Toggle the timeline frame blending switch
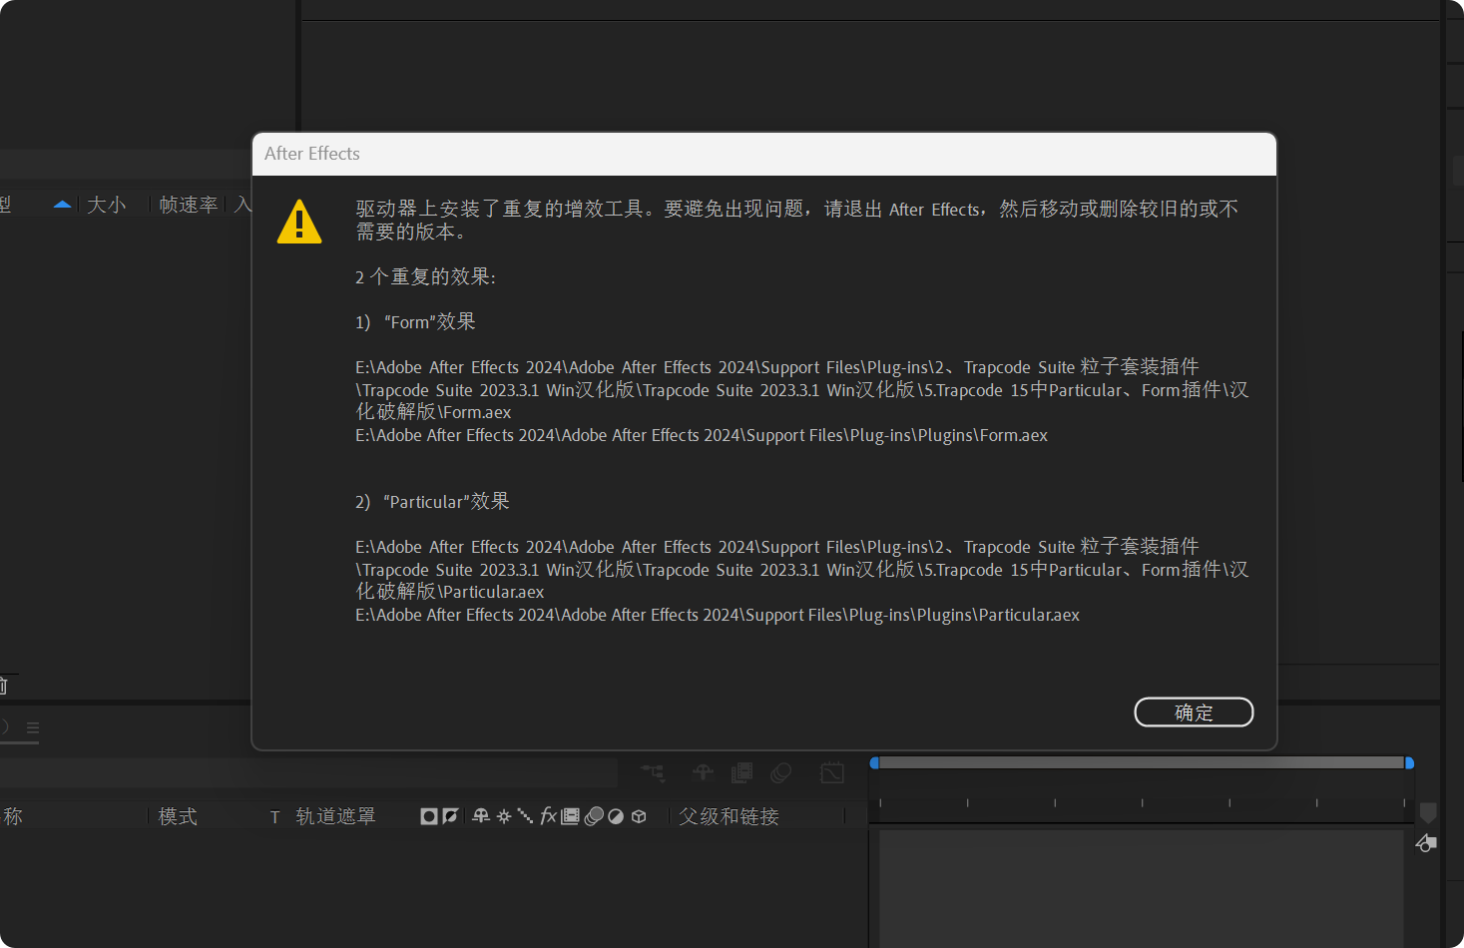Viewport: 1464px width, 948px height. [x=741, y=772]
